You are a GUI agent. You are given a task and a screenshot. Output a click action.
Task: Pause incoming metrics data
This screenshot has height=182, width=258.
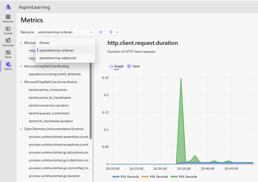[101, 32]
